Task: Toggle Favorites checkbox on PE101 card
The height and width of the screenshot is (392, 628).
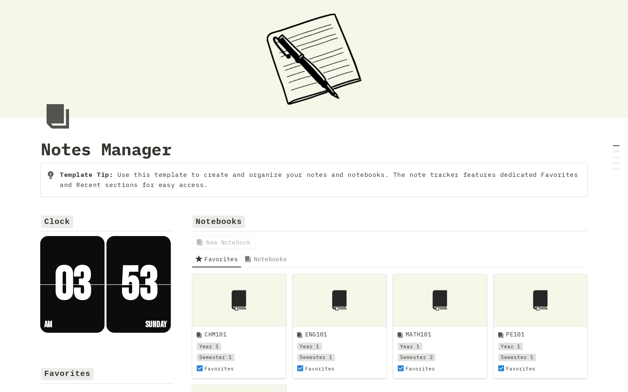Action: (x=501, y=368)
